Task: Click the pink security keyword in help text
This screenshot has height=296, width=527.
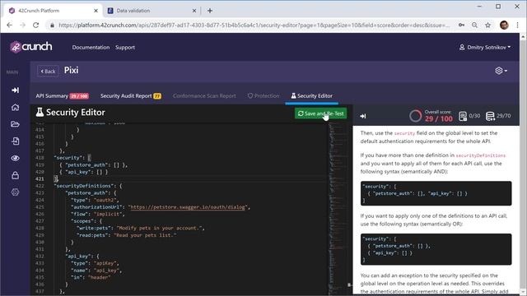Action: click(x=404, y=133)
